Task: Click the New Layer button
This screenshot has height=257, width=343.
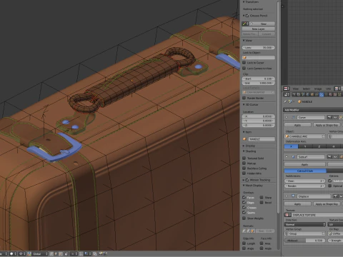Action: [x=259, y=29]
